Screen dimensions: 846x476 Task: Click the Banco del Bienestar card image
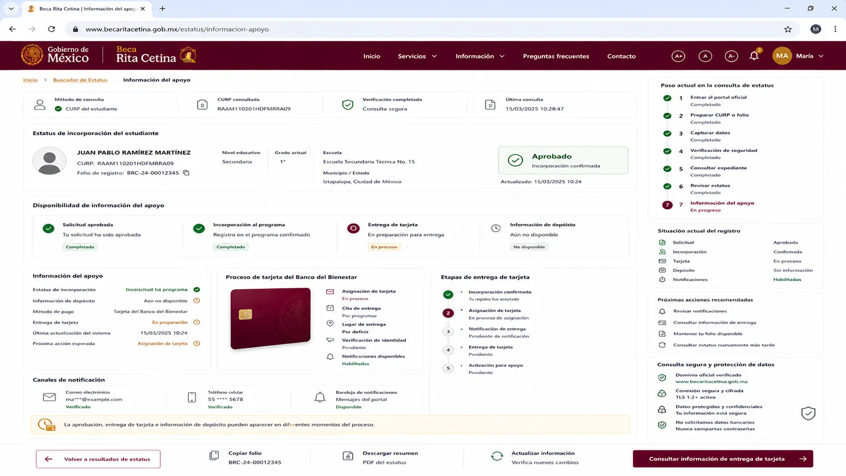pyautogui.click(x=271, y=318)
